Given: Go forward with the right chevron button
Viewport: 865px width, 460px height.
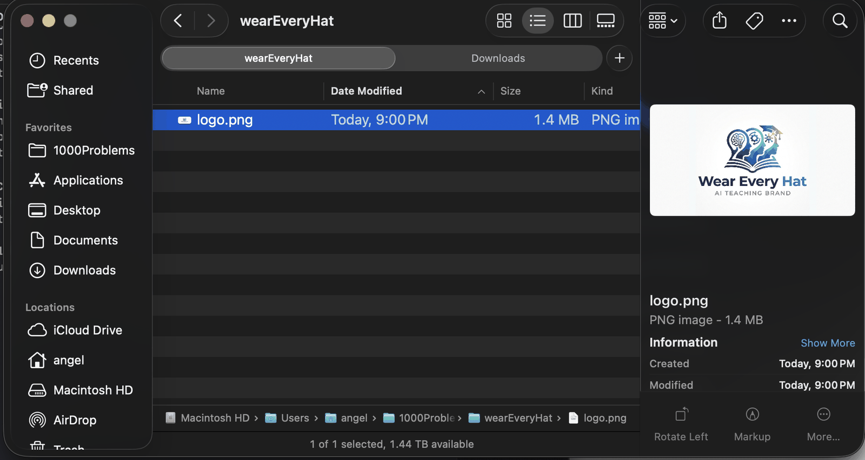Looking at the screenshot, I should click(211, 21).
